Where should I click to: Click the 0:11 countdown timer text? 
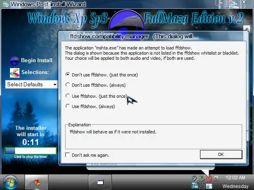(31, 142)
